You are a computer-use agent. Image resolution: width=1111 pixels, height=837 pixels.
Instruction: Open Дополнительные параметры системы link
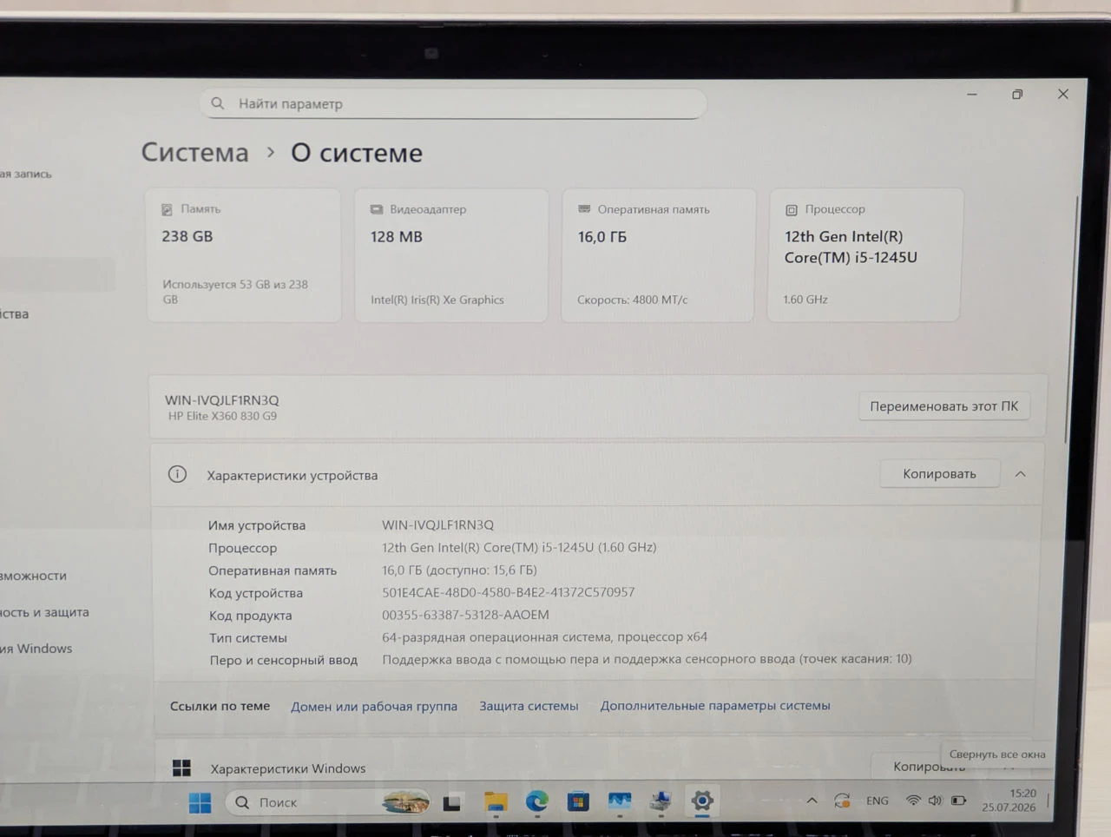(715, 706)
